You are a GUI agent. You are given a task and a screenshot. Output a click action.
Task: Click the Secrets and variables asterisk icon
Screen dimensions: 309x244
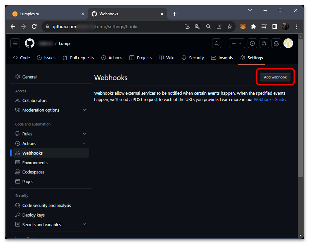click(18, 224)
